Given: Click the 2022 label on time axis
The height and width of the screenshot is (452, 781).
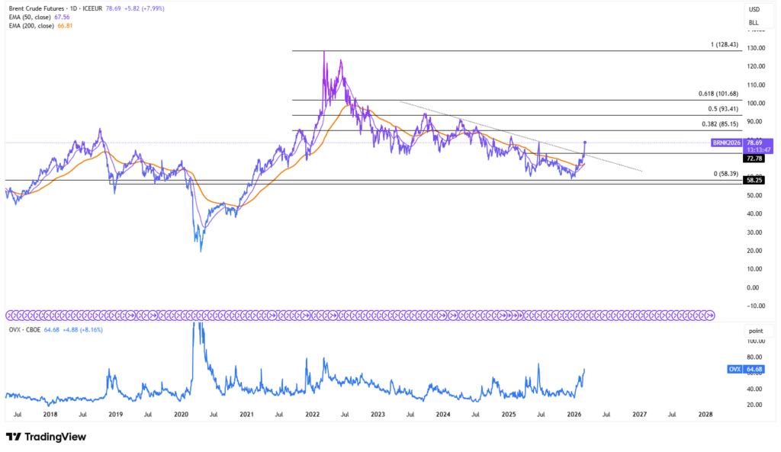Looking at the screenshot, I should tap(312, 415).
